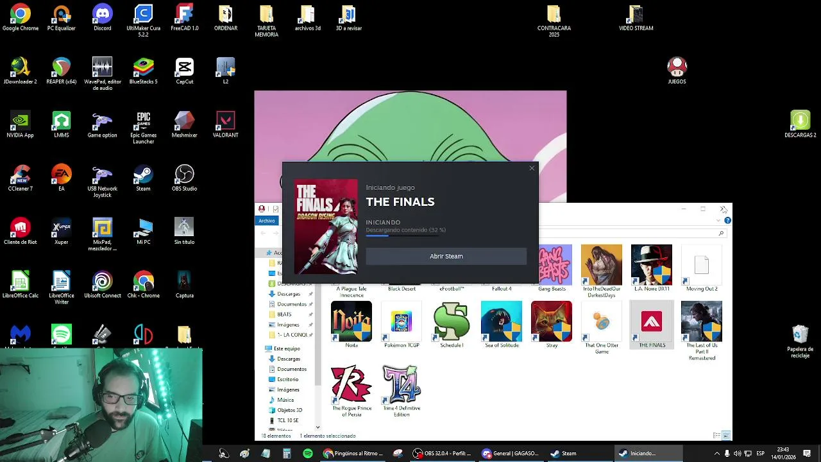This screenshot has height=462, width=821.
Task: Open the JUEGOS mushroom icon
Action: [x=677, y=71]
